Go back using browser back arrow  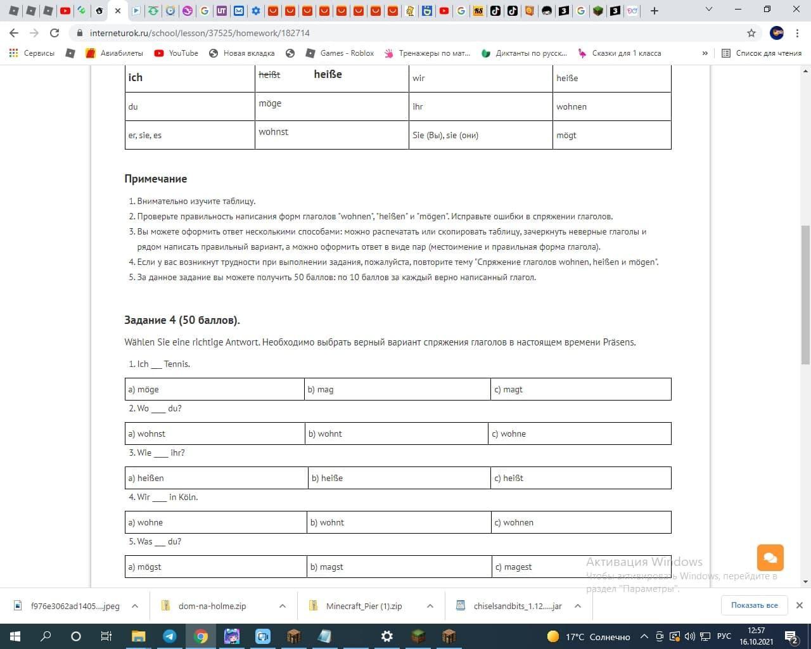14,33
